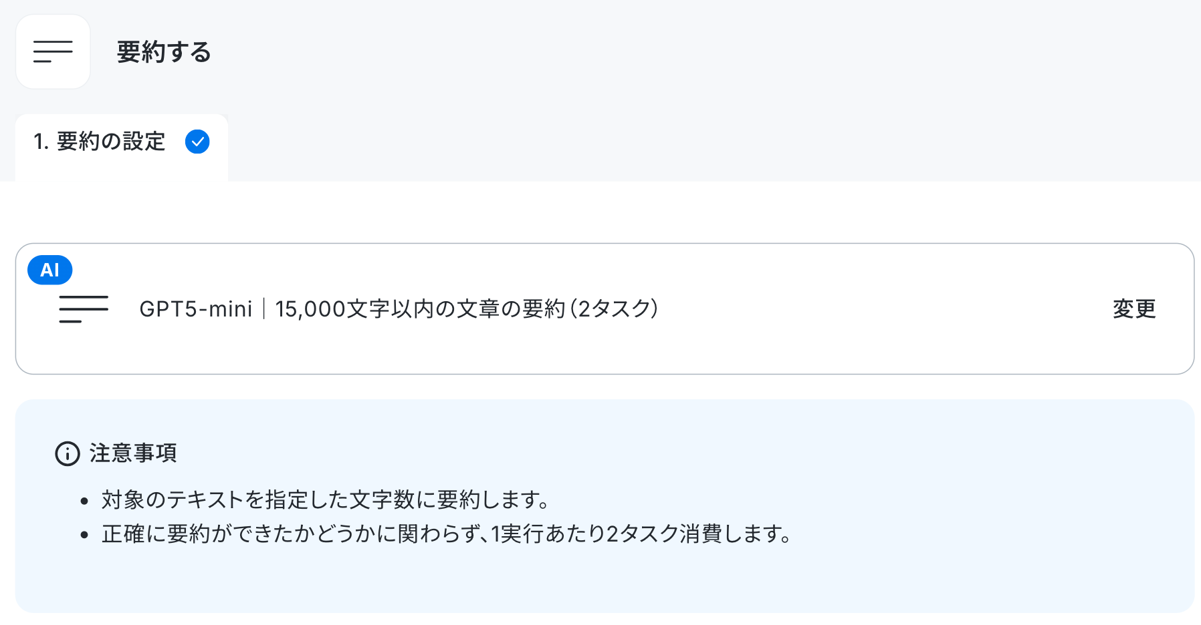Image resolution: width=1201 pixels, height=625 pixels.
Task: Click the summarize lines icon in the page header
Action: [x=53, y=52]
